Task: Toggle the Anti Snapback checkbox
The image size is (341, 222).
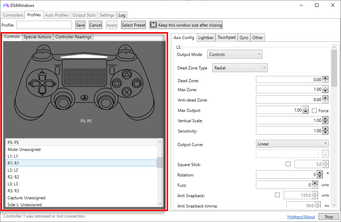Action: 277,195
